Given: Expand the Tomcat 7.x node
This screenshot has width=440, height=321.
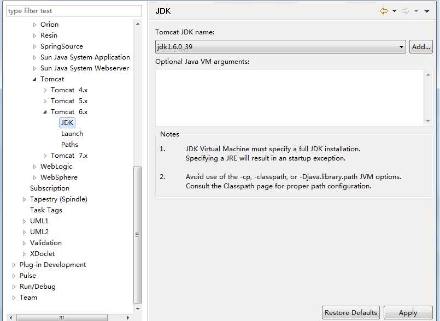Looking at the screenshot, I should pos(45,156).
